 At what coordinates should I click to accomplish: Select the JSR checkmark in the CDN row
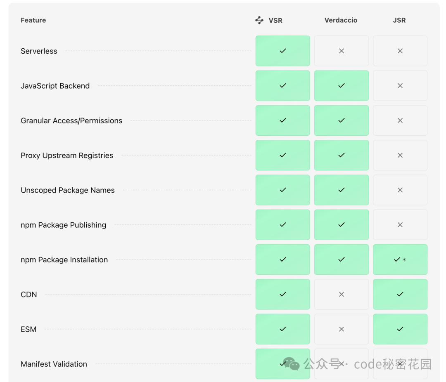(x=400, y=294)
